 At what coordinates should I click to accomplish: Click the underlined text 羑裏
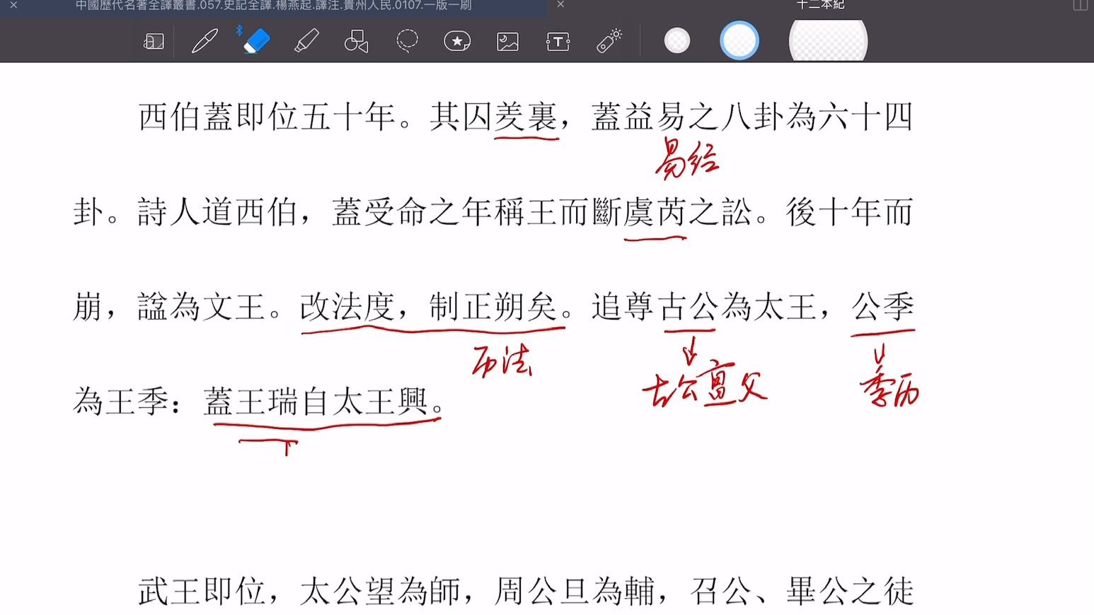(x=526, y=117)
